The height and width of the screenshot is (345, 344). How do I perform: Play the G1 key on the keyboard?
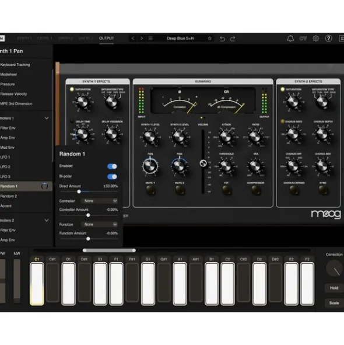148,284
